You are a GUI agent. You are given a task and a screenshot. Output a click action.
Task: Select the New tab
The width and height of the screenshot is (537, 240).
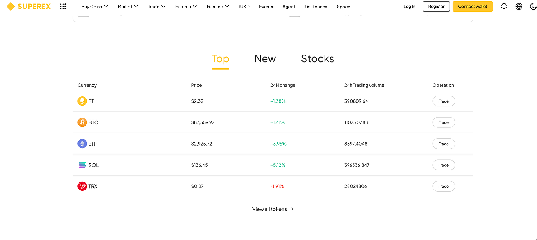(265, 59)
